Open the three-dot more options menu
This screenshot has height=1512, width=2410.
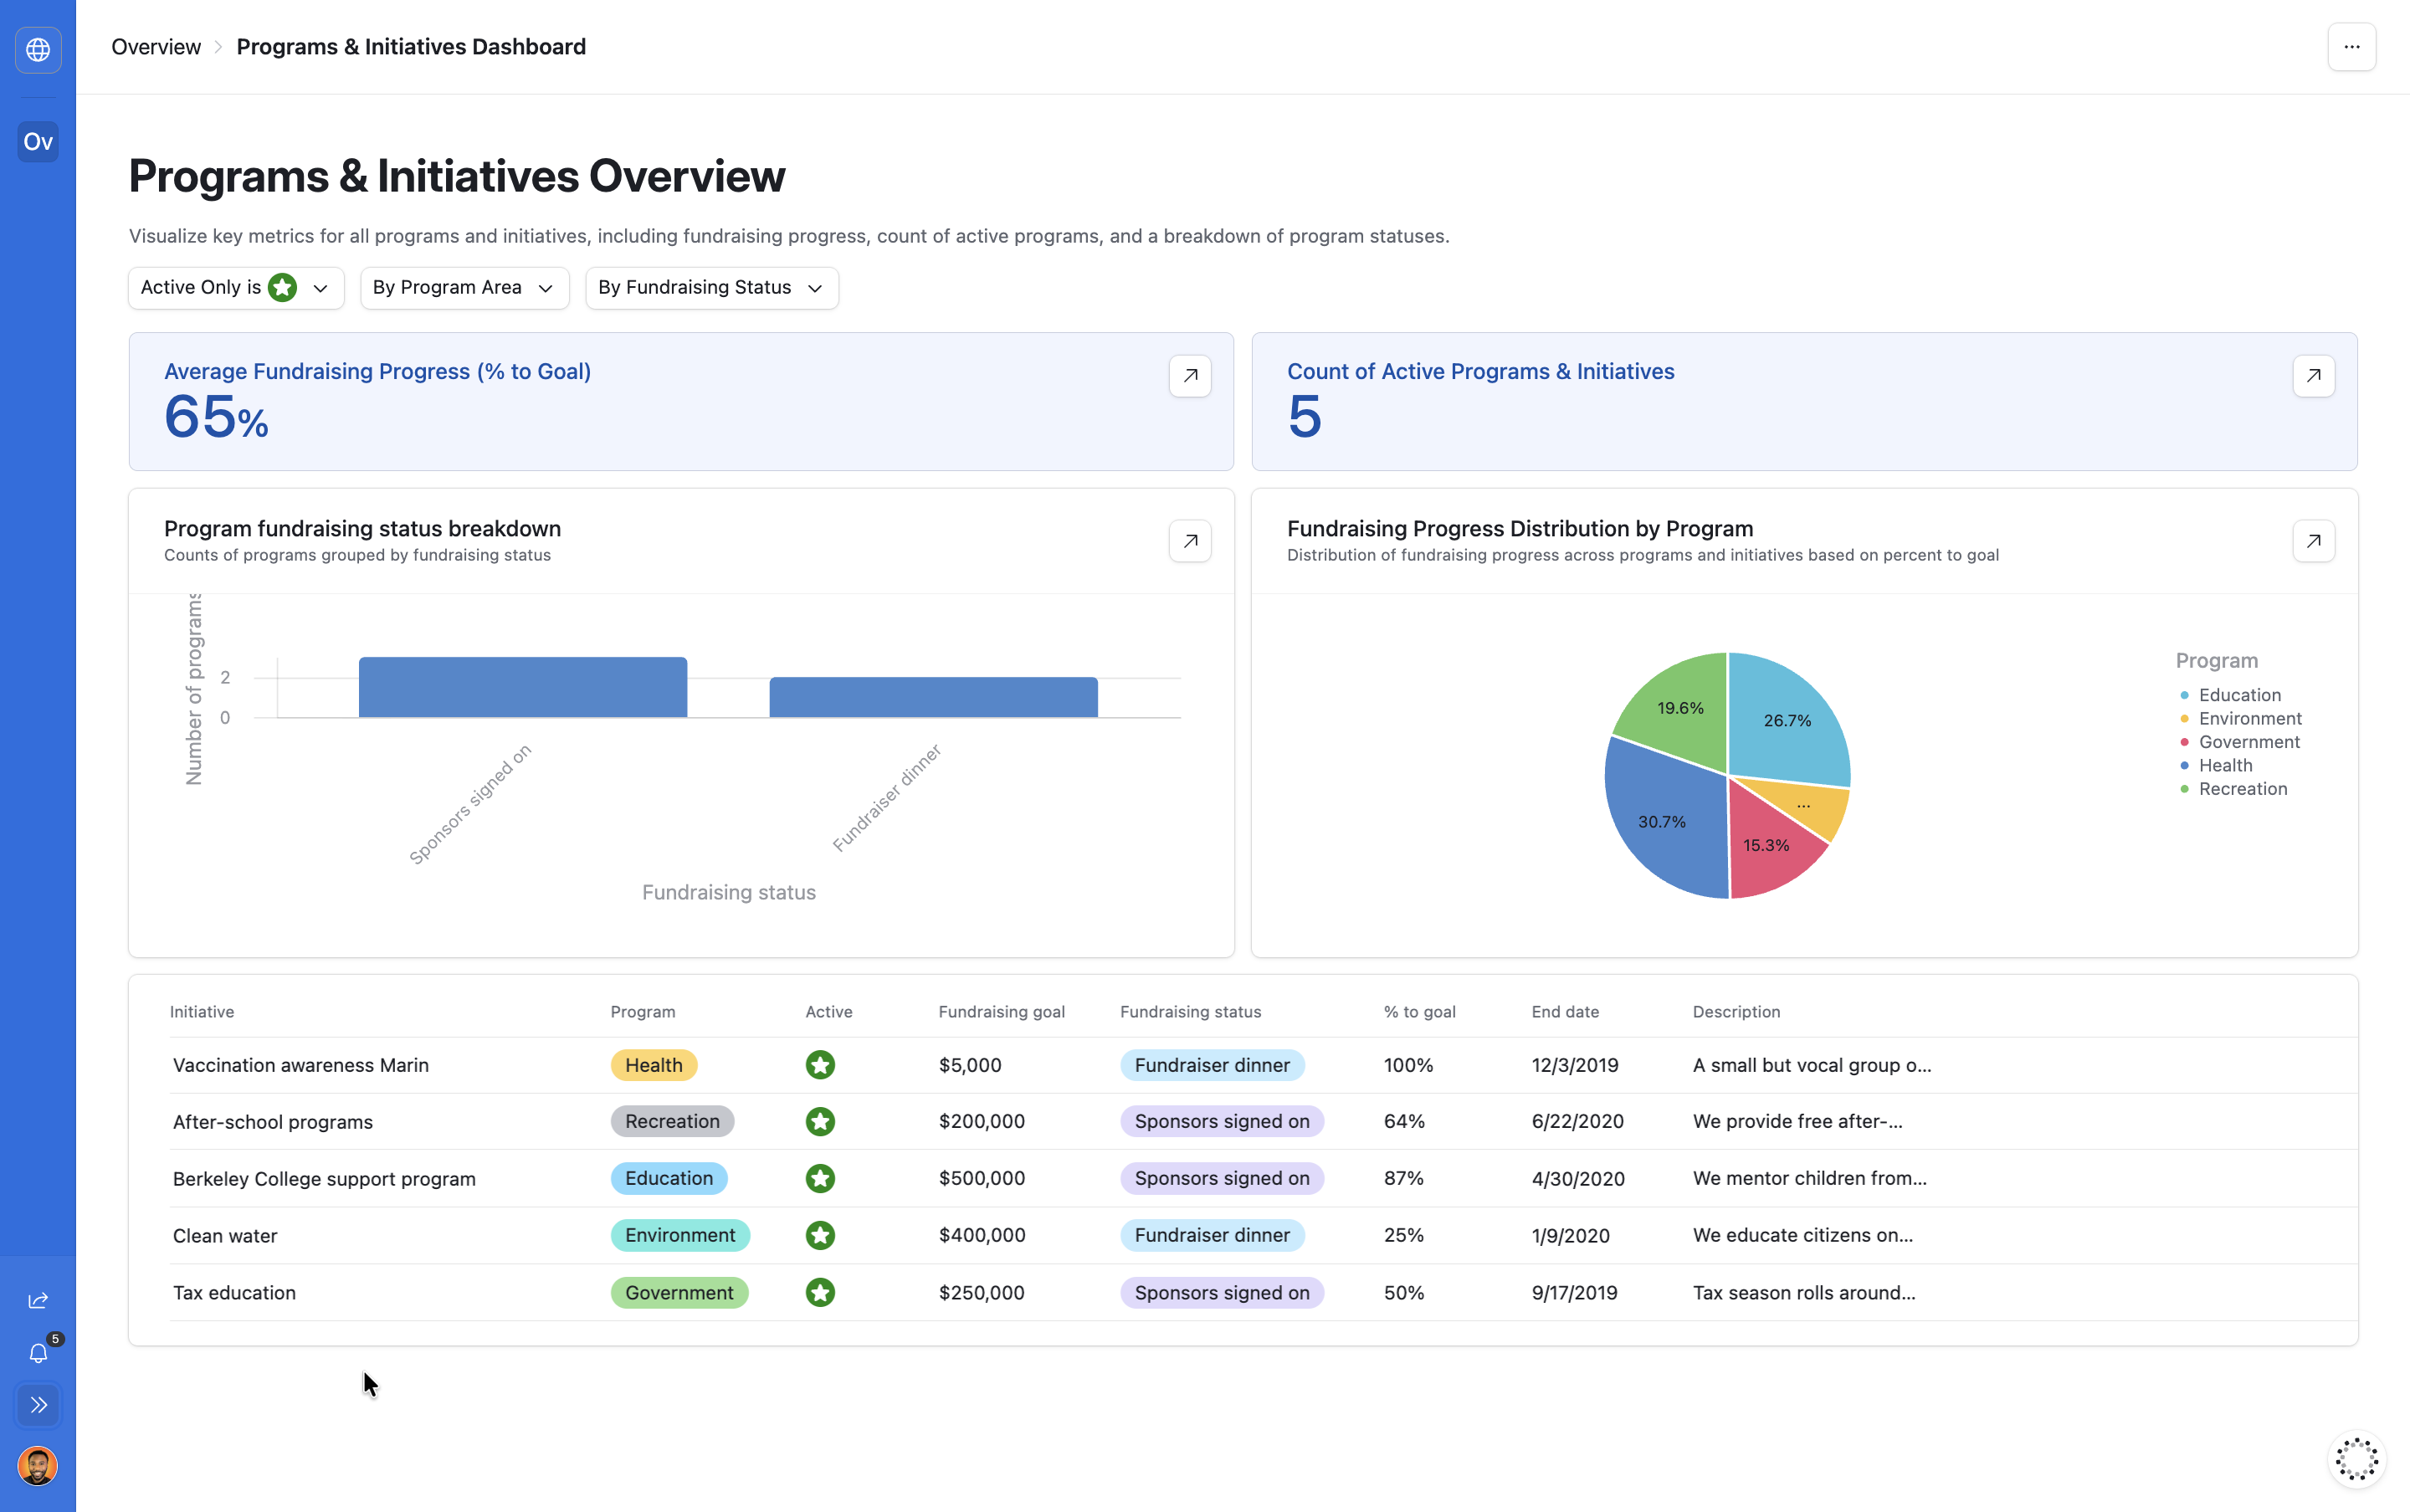(x=2352, y=47)
